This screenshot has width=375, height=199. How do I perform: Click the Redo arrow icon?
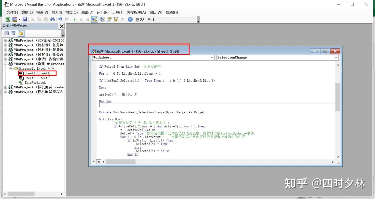pyautogui.click(x=67, y=19)
